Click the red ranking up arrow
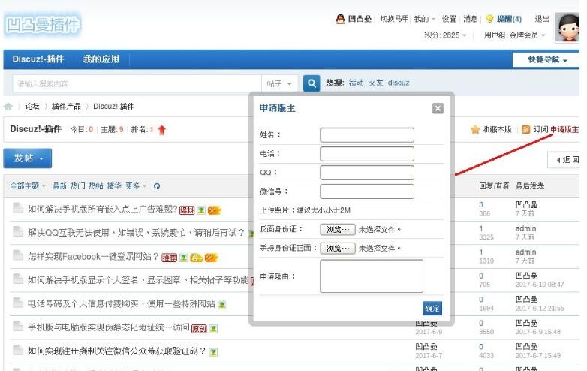 [x=161, y=130]
